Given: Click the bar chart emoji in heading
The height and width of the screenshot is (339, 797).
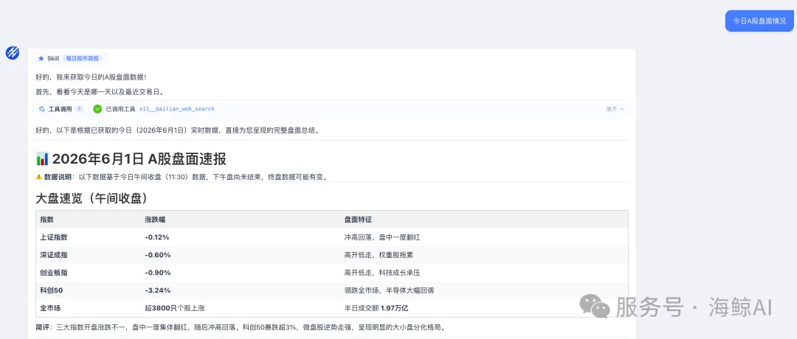Looking at the screenshot, I should 42,159.
